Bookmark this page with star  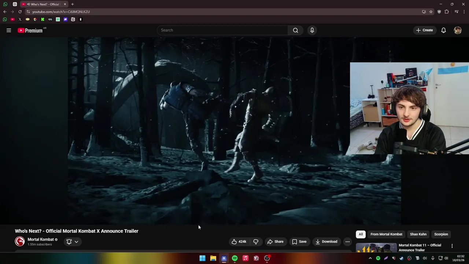(x=431, y=12)
